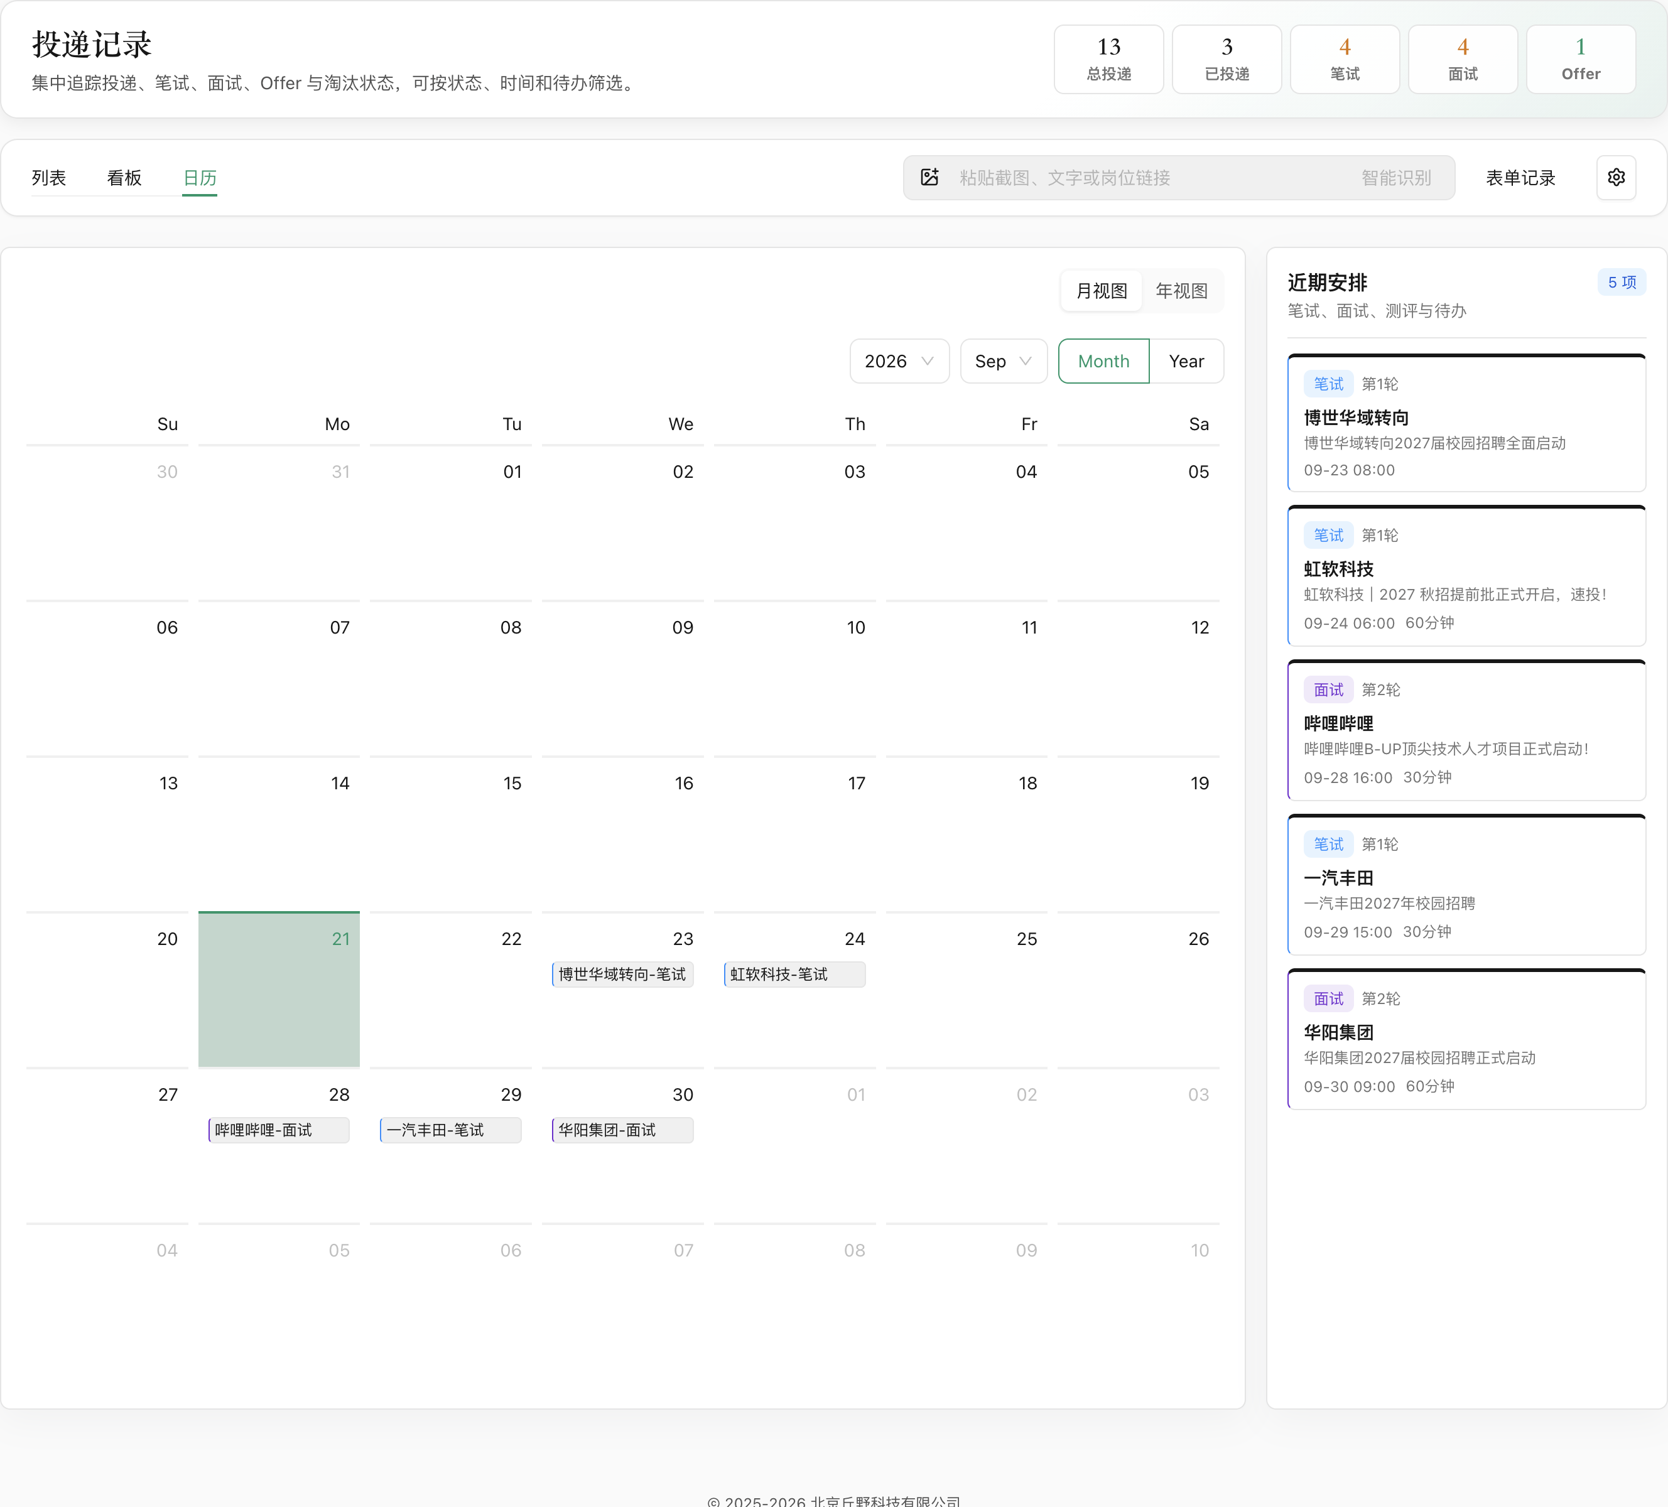Switch to the 看板 tab

click(x=124, y=177)
